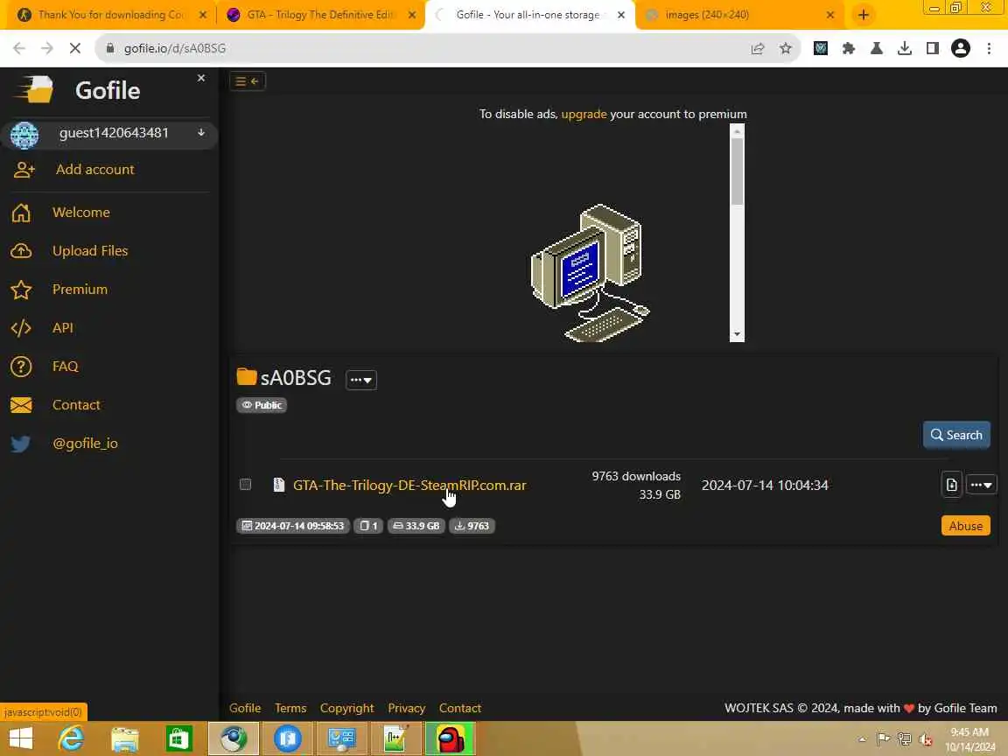This screenshot has width=1008, height=756.
Task: Switch to the GTA Trilogy Definitive Edition tab
Action: (x=319, y=15)
